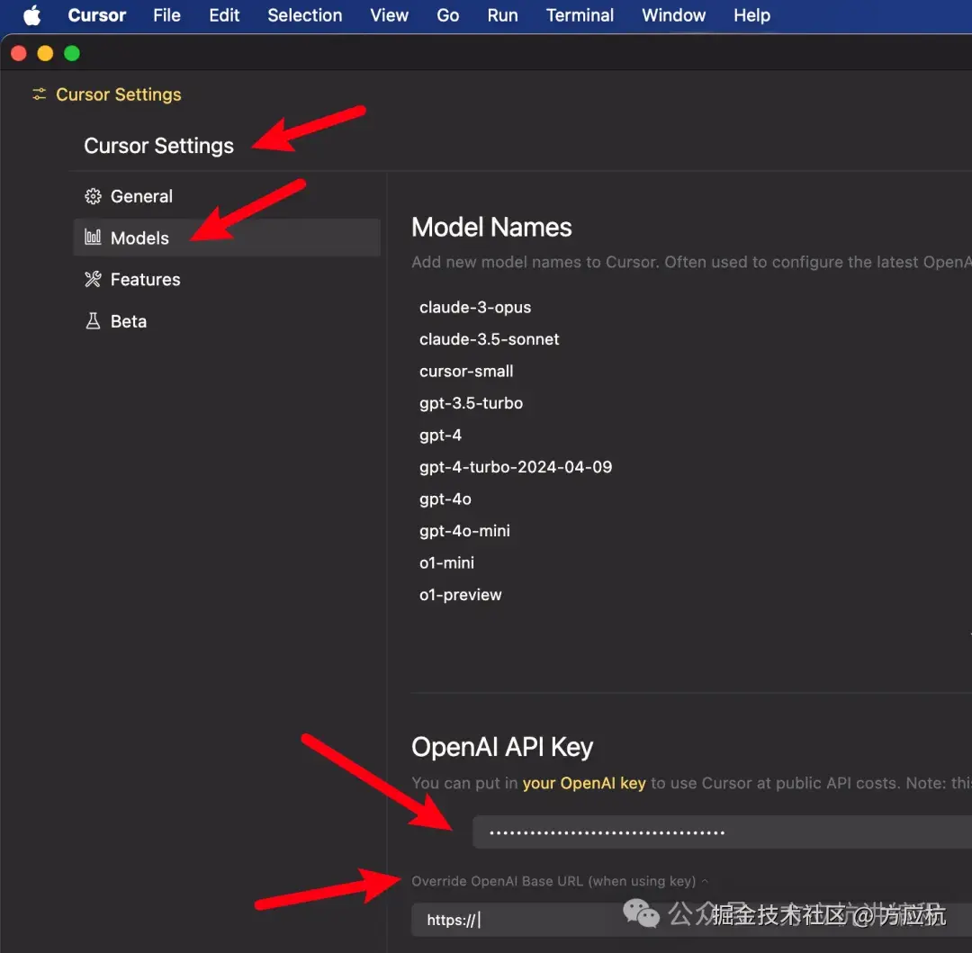The width and height of the screenshot is (972, 953).
Task: Open the General settings section
Action: pyautogui.click(x=227, y=196)
